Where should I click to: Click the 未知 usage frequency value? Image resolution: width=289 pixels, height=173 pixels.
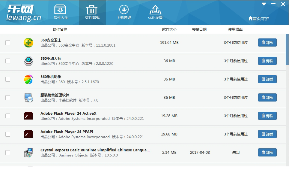coord(236,153)
